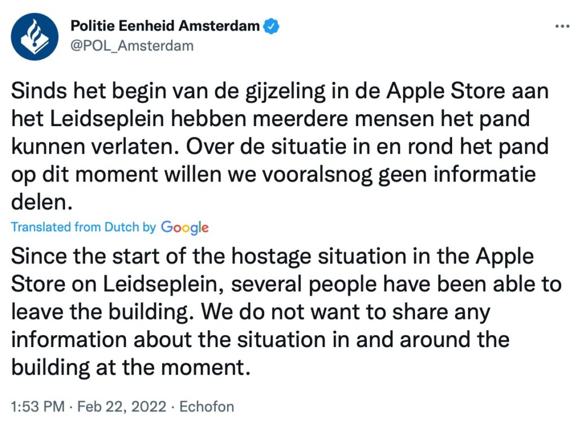Click the translated English tweet text

[x=277, y=311]
